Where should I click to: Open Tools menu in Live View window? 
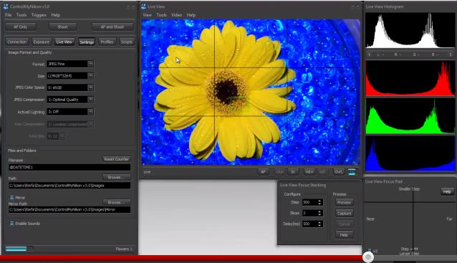pyautogui.click(x=161, y=15)
